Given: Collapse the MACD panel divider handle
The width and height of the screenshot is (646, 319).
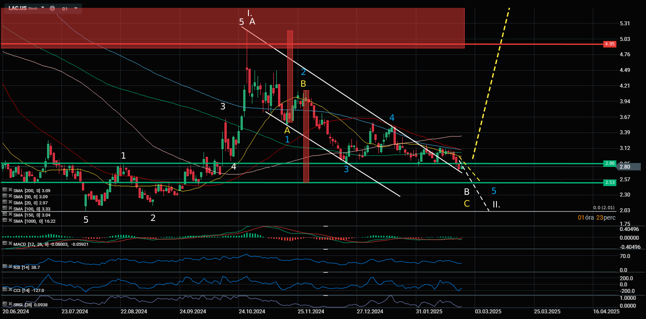Looking at the screenshot, I should 325,226.
